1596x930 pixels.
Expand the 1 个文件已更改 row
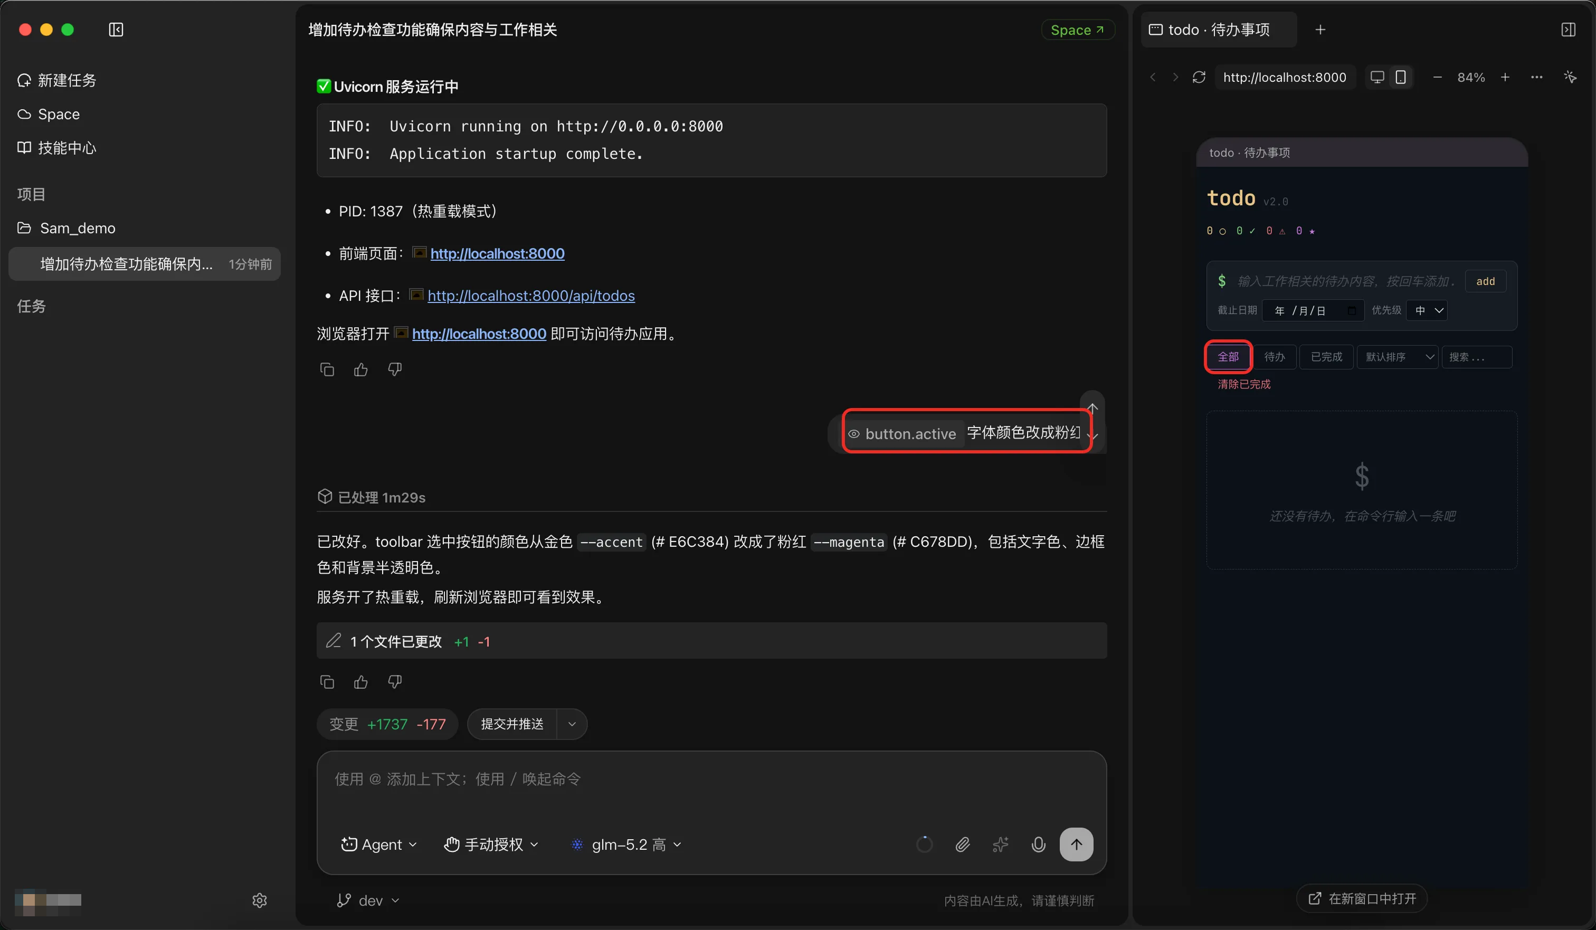coord(711,641)
